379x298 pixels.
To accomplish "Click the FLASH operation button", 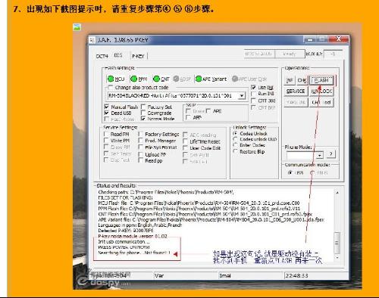I will coord(321,80).
